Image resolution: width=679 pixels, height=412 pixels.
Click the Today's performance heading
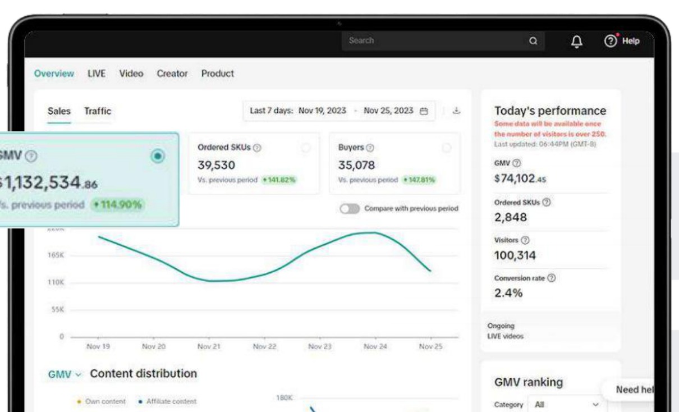550,111
